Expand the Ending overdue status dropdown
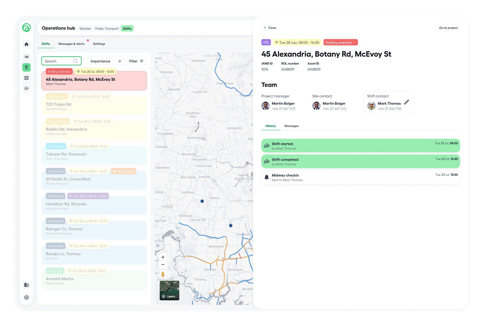This screenshot has width=484, height=325. point(340,42)
